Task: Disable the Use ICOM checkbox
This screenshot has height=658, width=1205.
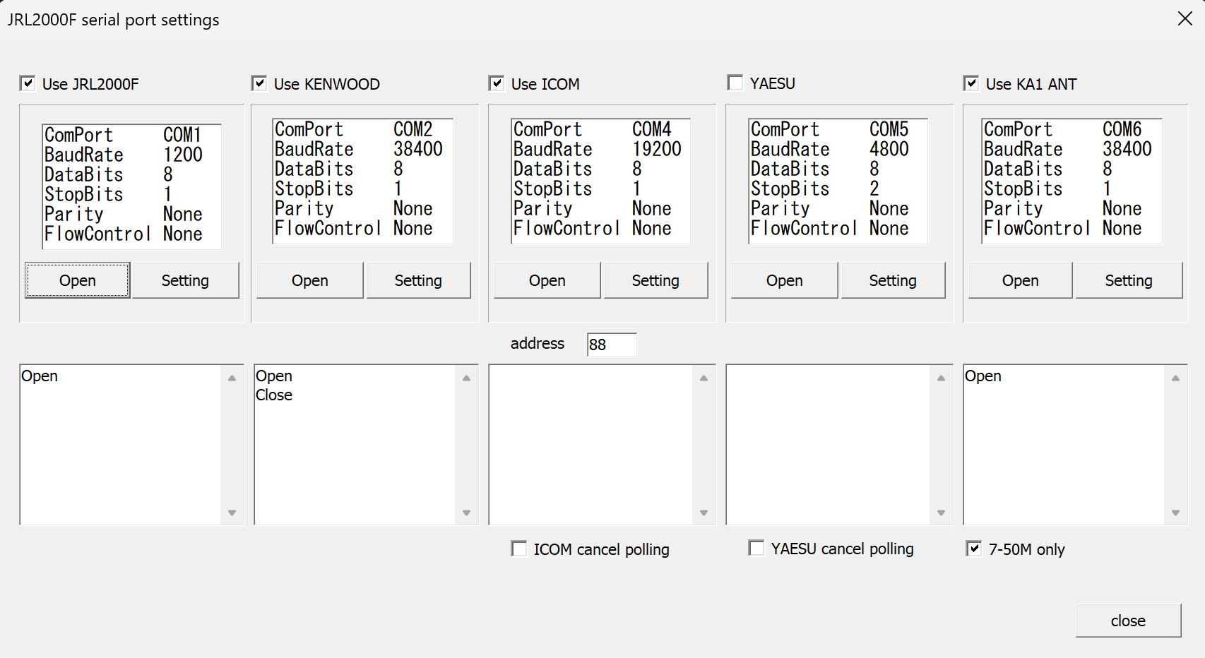Action: pyautogui.click(x=497, y=84)
